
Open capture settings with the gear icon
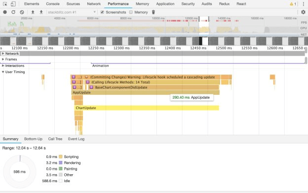tap(303, 12)
